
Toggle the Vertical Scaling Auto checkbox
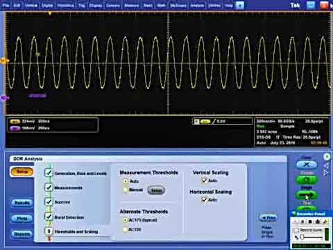tap(205, 181)
